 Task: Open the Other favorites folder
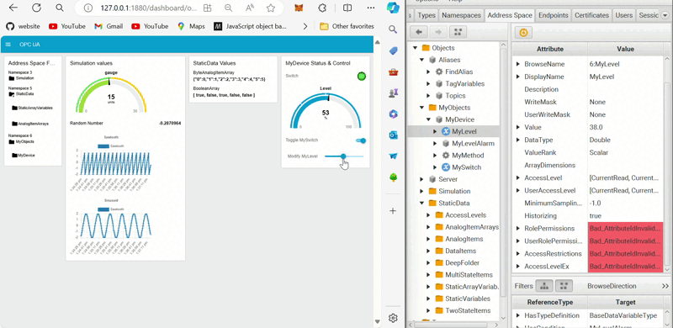point(347,26)
